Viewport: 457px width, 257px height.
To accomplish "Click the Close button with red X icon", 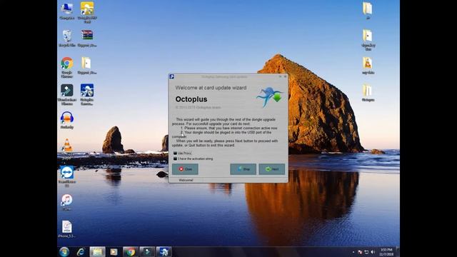I will click(185, 169).
